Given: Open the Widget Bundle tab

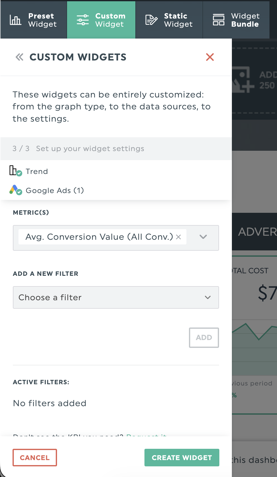Looking at the screenshot, I should 236,20.
